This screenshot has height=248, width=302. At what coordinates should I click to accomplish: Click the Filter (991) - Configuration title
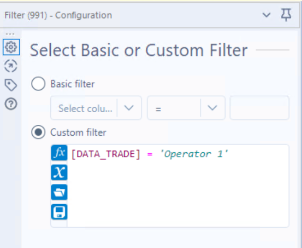58,15
